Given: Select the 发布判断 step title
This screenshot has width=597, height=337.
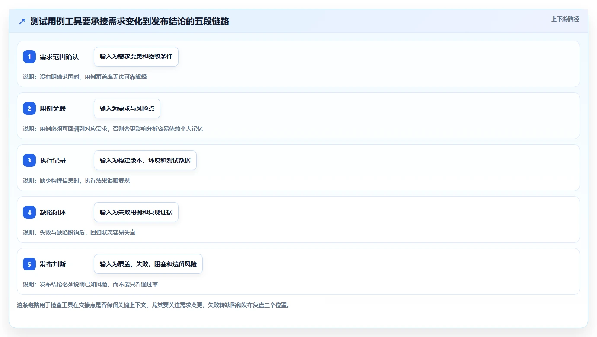Looking at the screenshot, I should (x=53, y=264).
